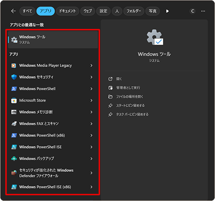
Task: Click the Windows PowerShell ISE (x86) icon
Action: click(x=14, y=187)
